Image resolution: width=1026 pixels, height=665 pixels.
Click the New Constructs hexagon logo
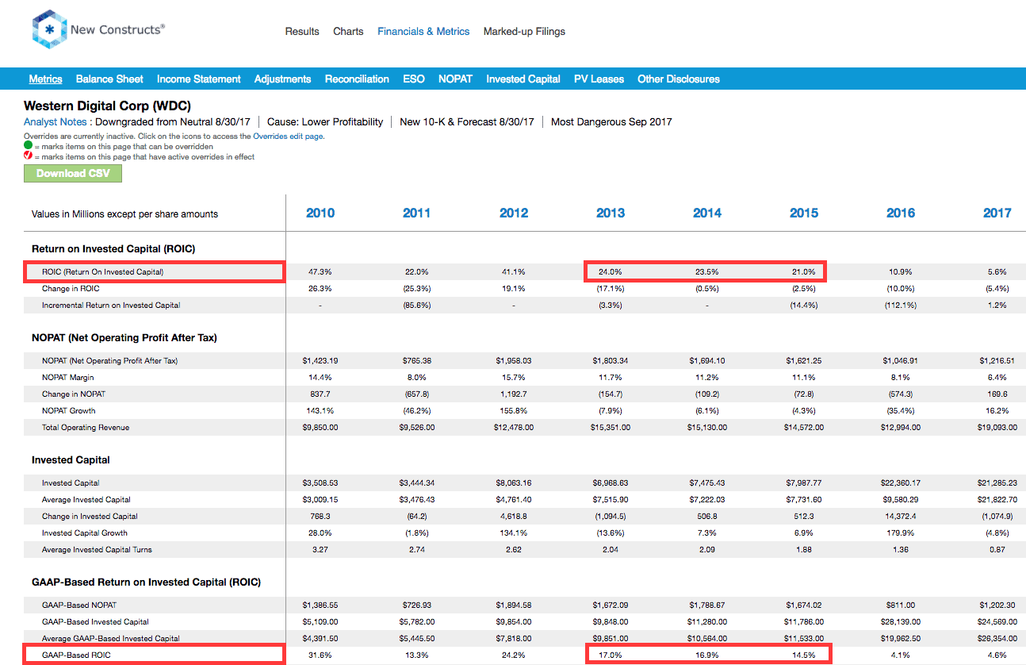48,29
